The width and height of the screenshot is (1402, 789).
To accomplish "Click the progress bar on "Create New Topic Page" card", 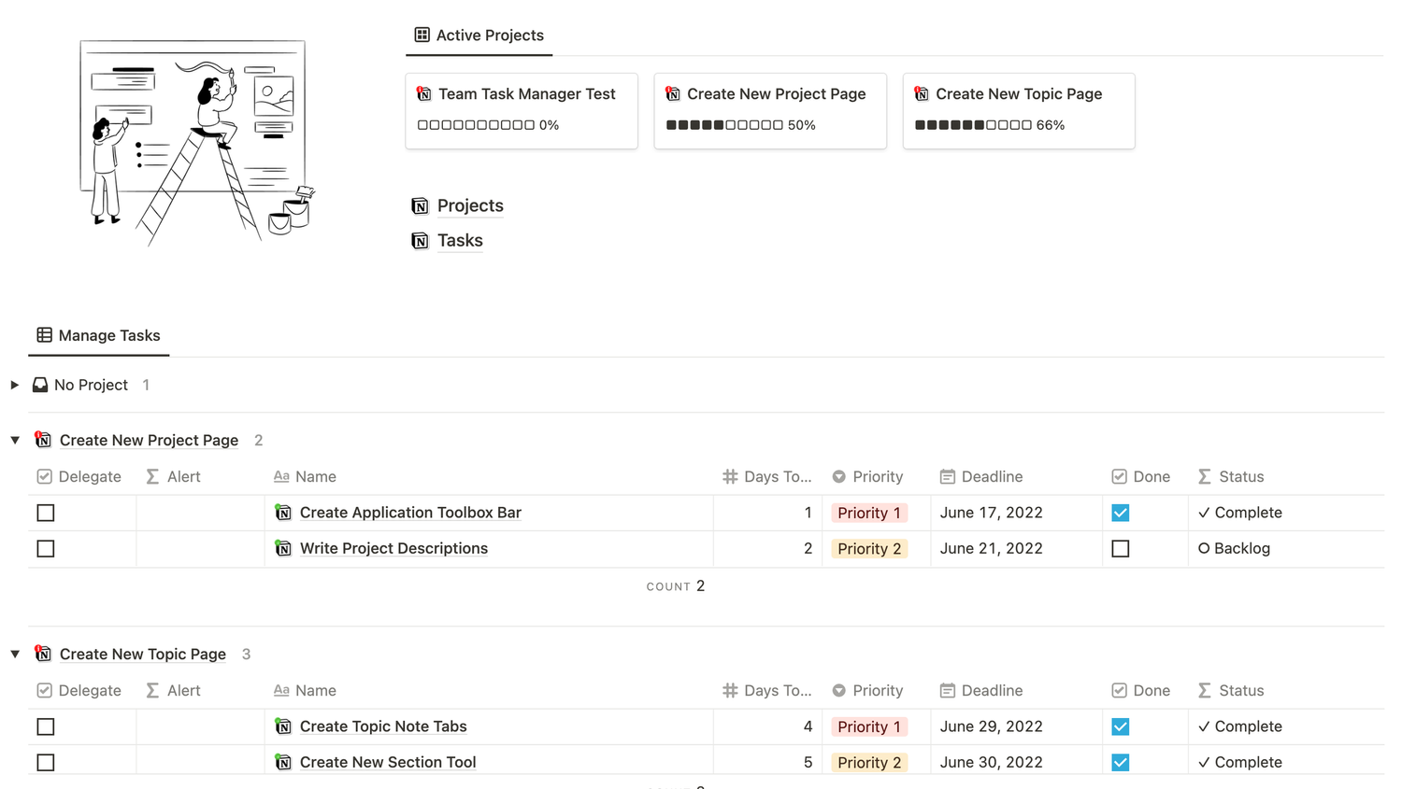I will click(972, 124).
